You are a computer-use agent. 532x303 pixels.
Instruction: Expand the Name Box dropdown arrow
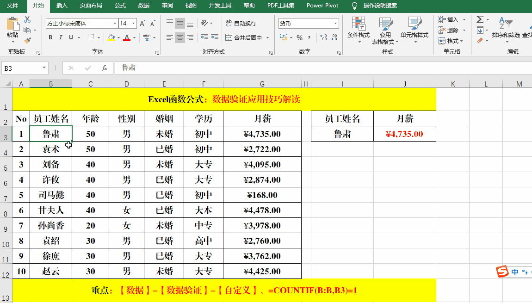point(44,68)
